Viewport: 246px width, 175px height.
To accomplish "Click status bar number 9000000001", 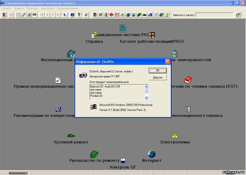I will pyautogui.click(x=18, y=173).
